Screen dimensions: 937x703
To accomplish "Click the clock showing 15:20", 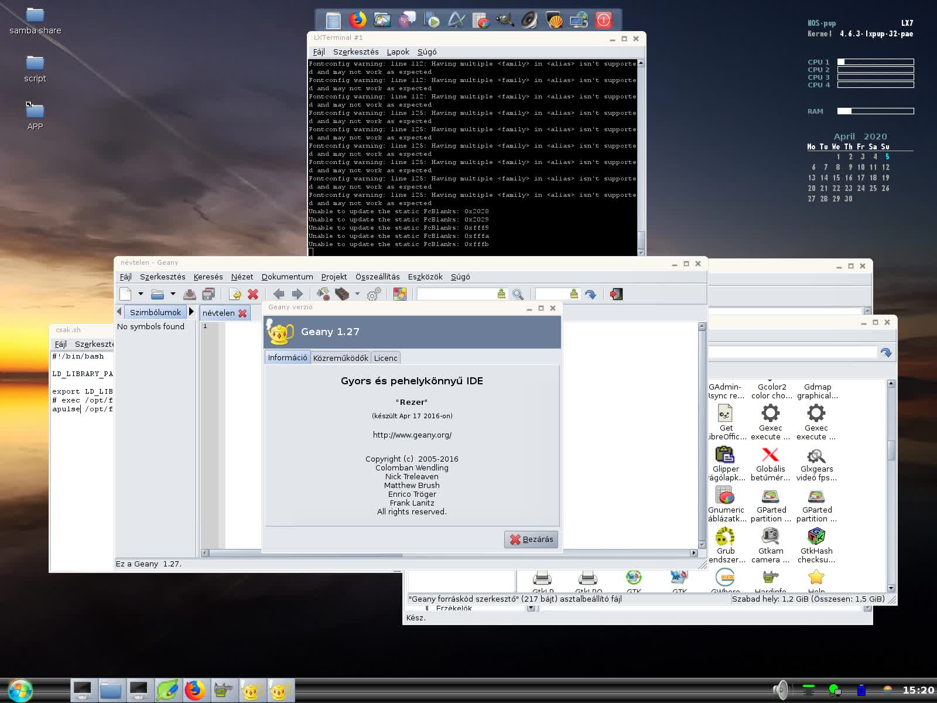I will coord(918,690).
